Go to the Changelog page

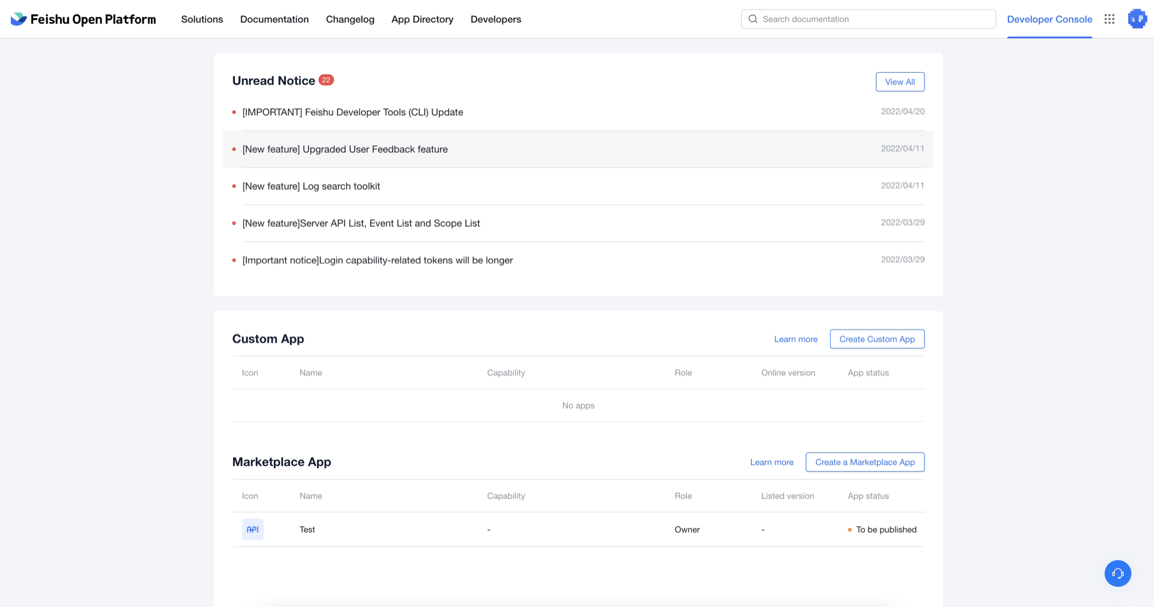(350, 19)
